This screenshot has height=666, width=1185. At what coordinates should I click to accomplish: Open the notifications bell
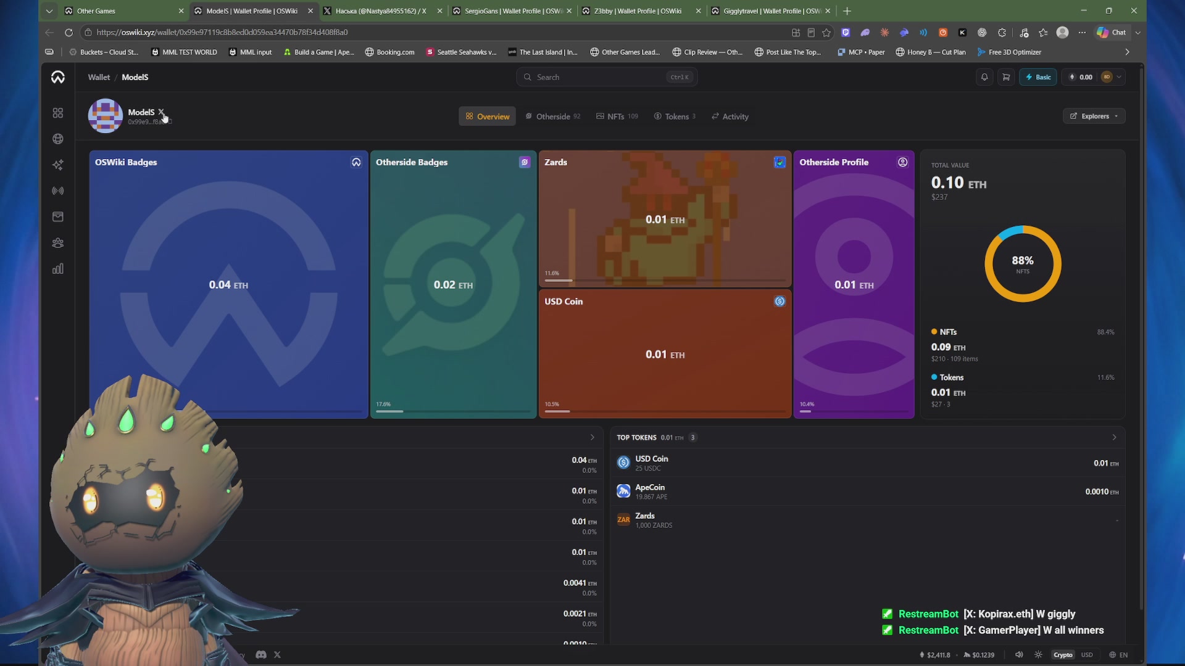984,77
